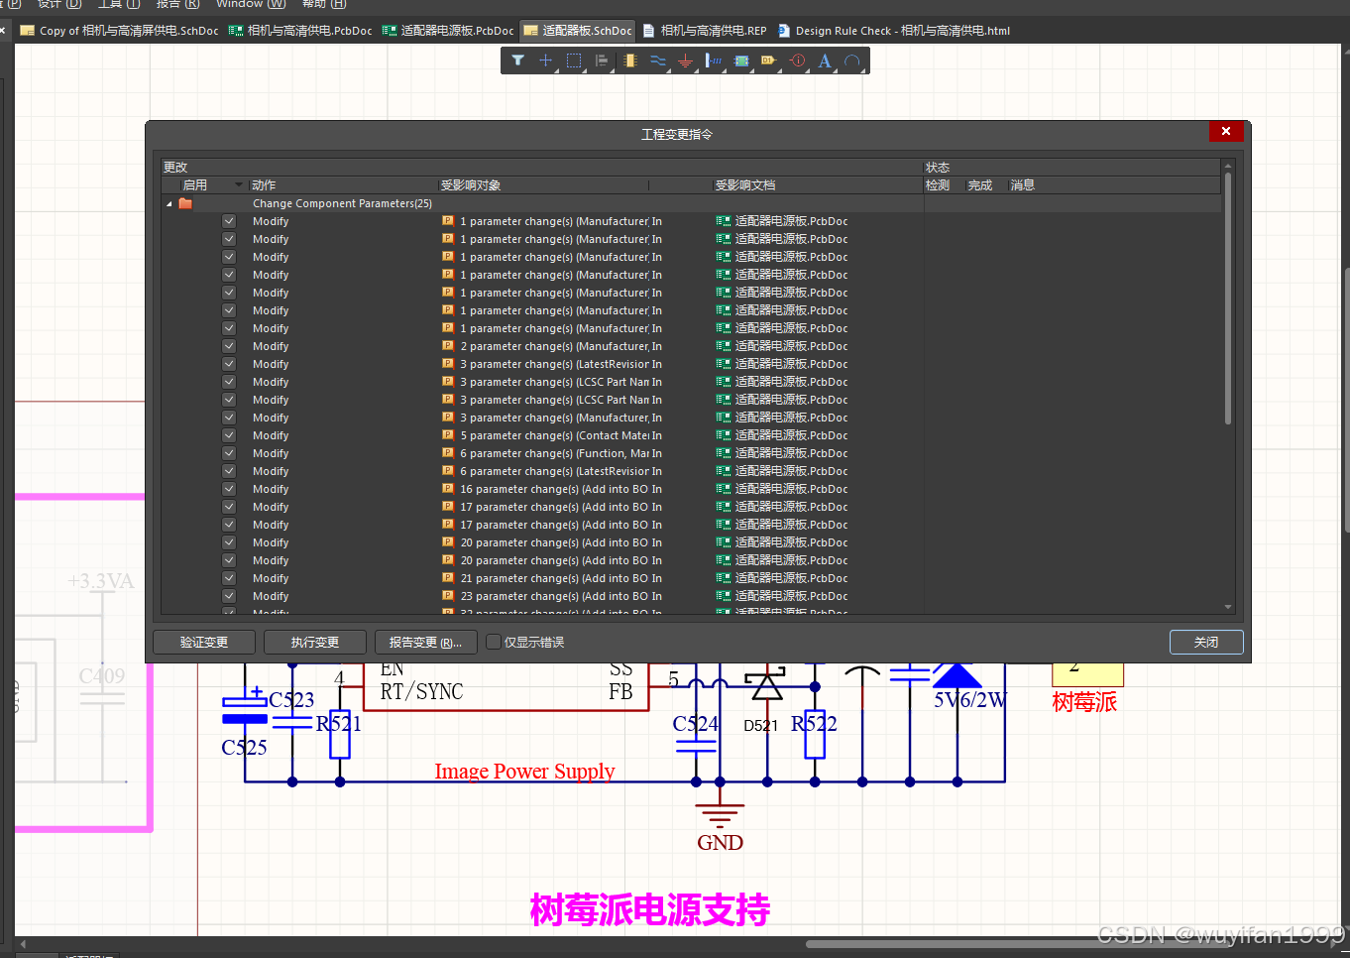Open the align objects tool
Viewport: 1350px width, 958px height.
click(601, 60)
